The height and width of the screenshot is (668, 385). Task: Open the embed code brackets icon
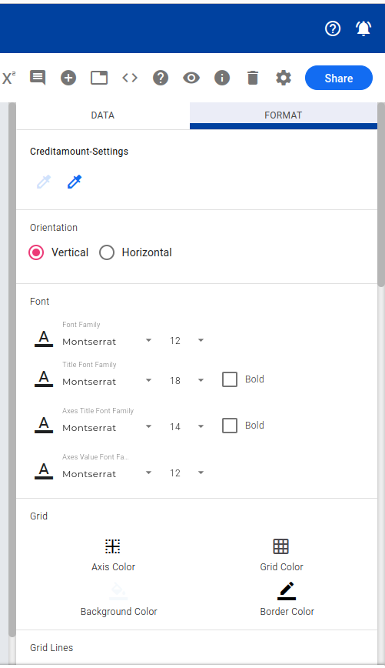(130, 78)
